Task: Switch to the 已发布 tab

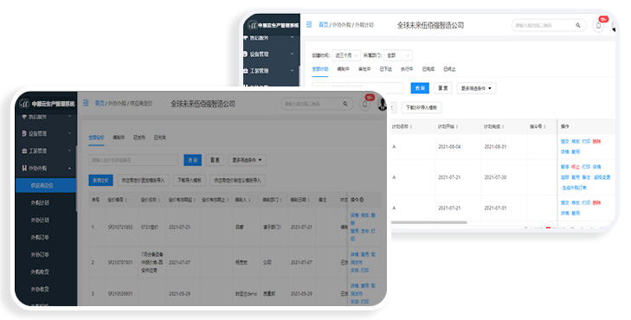Action: point(138,138)
